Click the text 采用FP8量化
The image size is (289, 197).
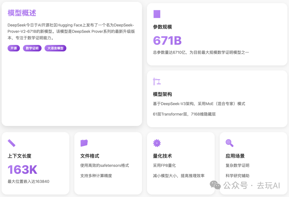point(164,165)
